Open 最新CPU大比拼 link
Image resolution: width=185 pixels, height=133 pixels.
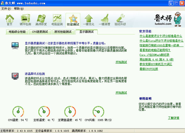tap(149, 69)
